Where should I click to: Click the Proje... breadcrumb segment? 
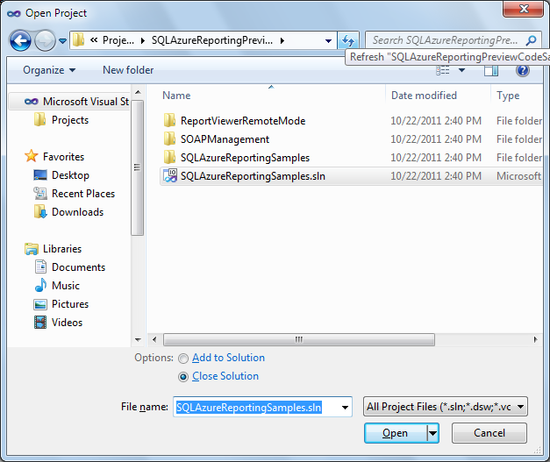118,40
